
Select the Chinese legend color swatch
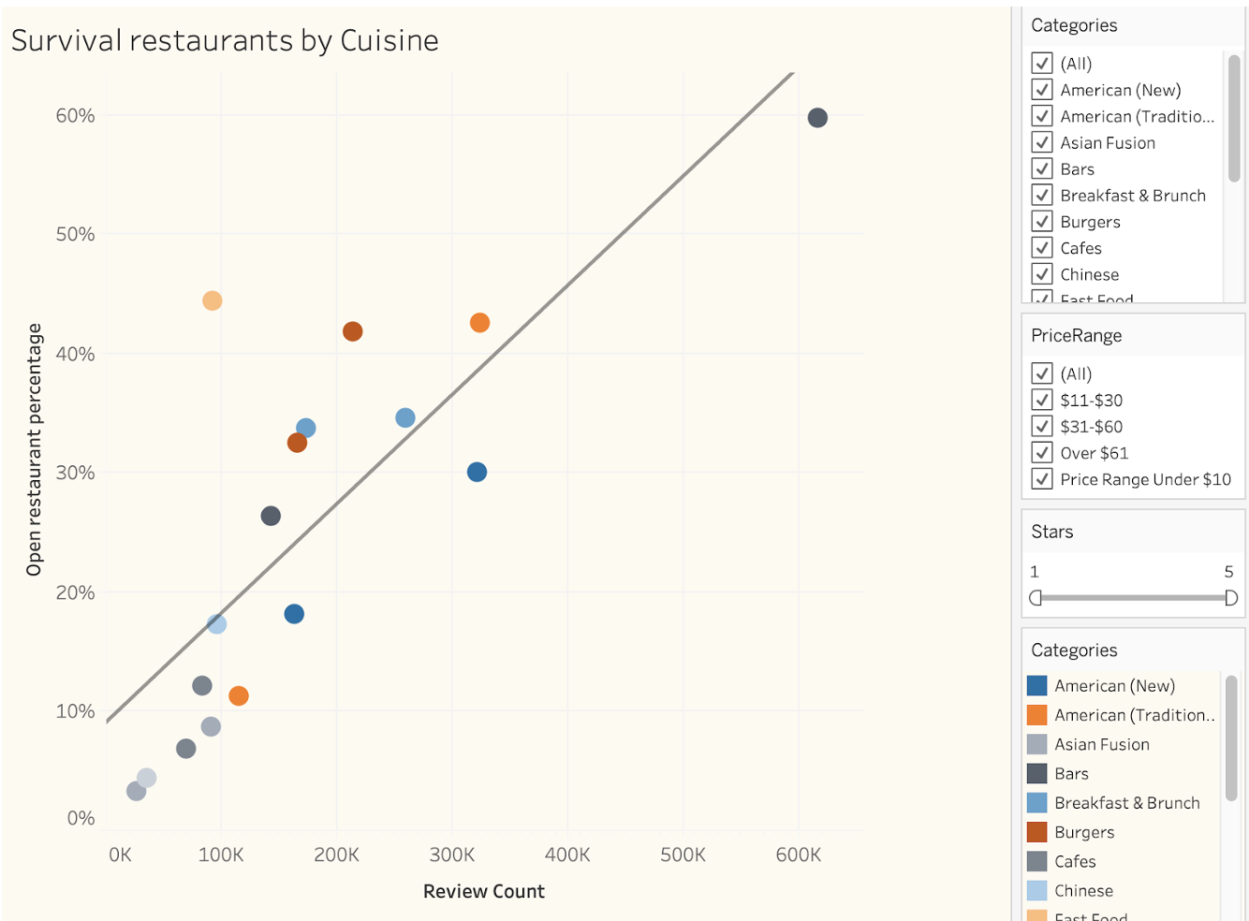pos(1036,890)
